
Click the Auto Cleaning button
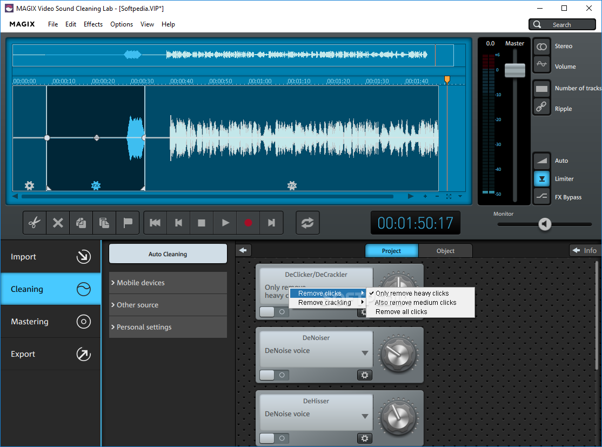pyautogui.click(x=168, y=254)
